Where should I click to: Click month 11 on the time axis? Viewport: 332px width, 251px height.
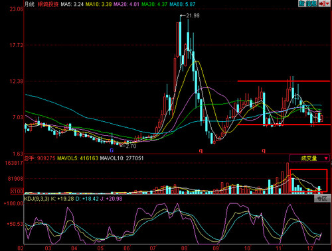pyautogui.click(x=279, y=248)
